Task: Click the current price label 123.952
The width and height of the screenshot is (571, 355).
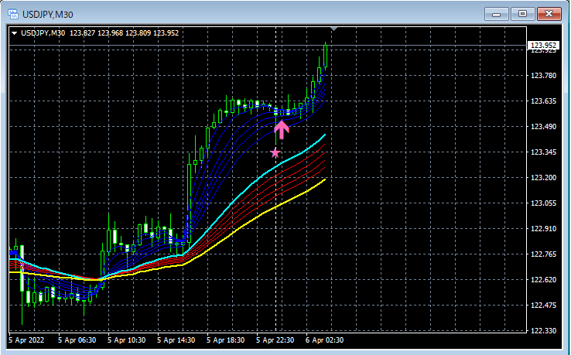Action: click(x=543, y=45)
